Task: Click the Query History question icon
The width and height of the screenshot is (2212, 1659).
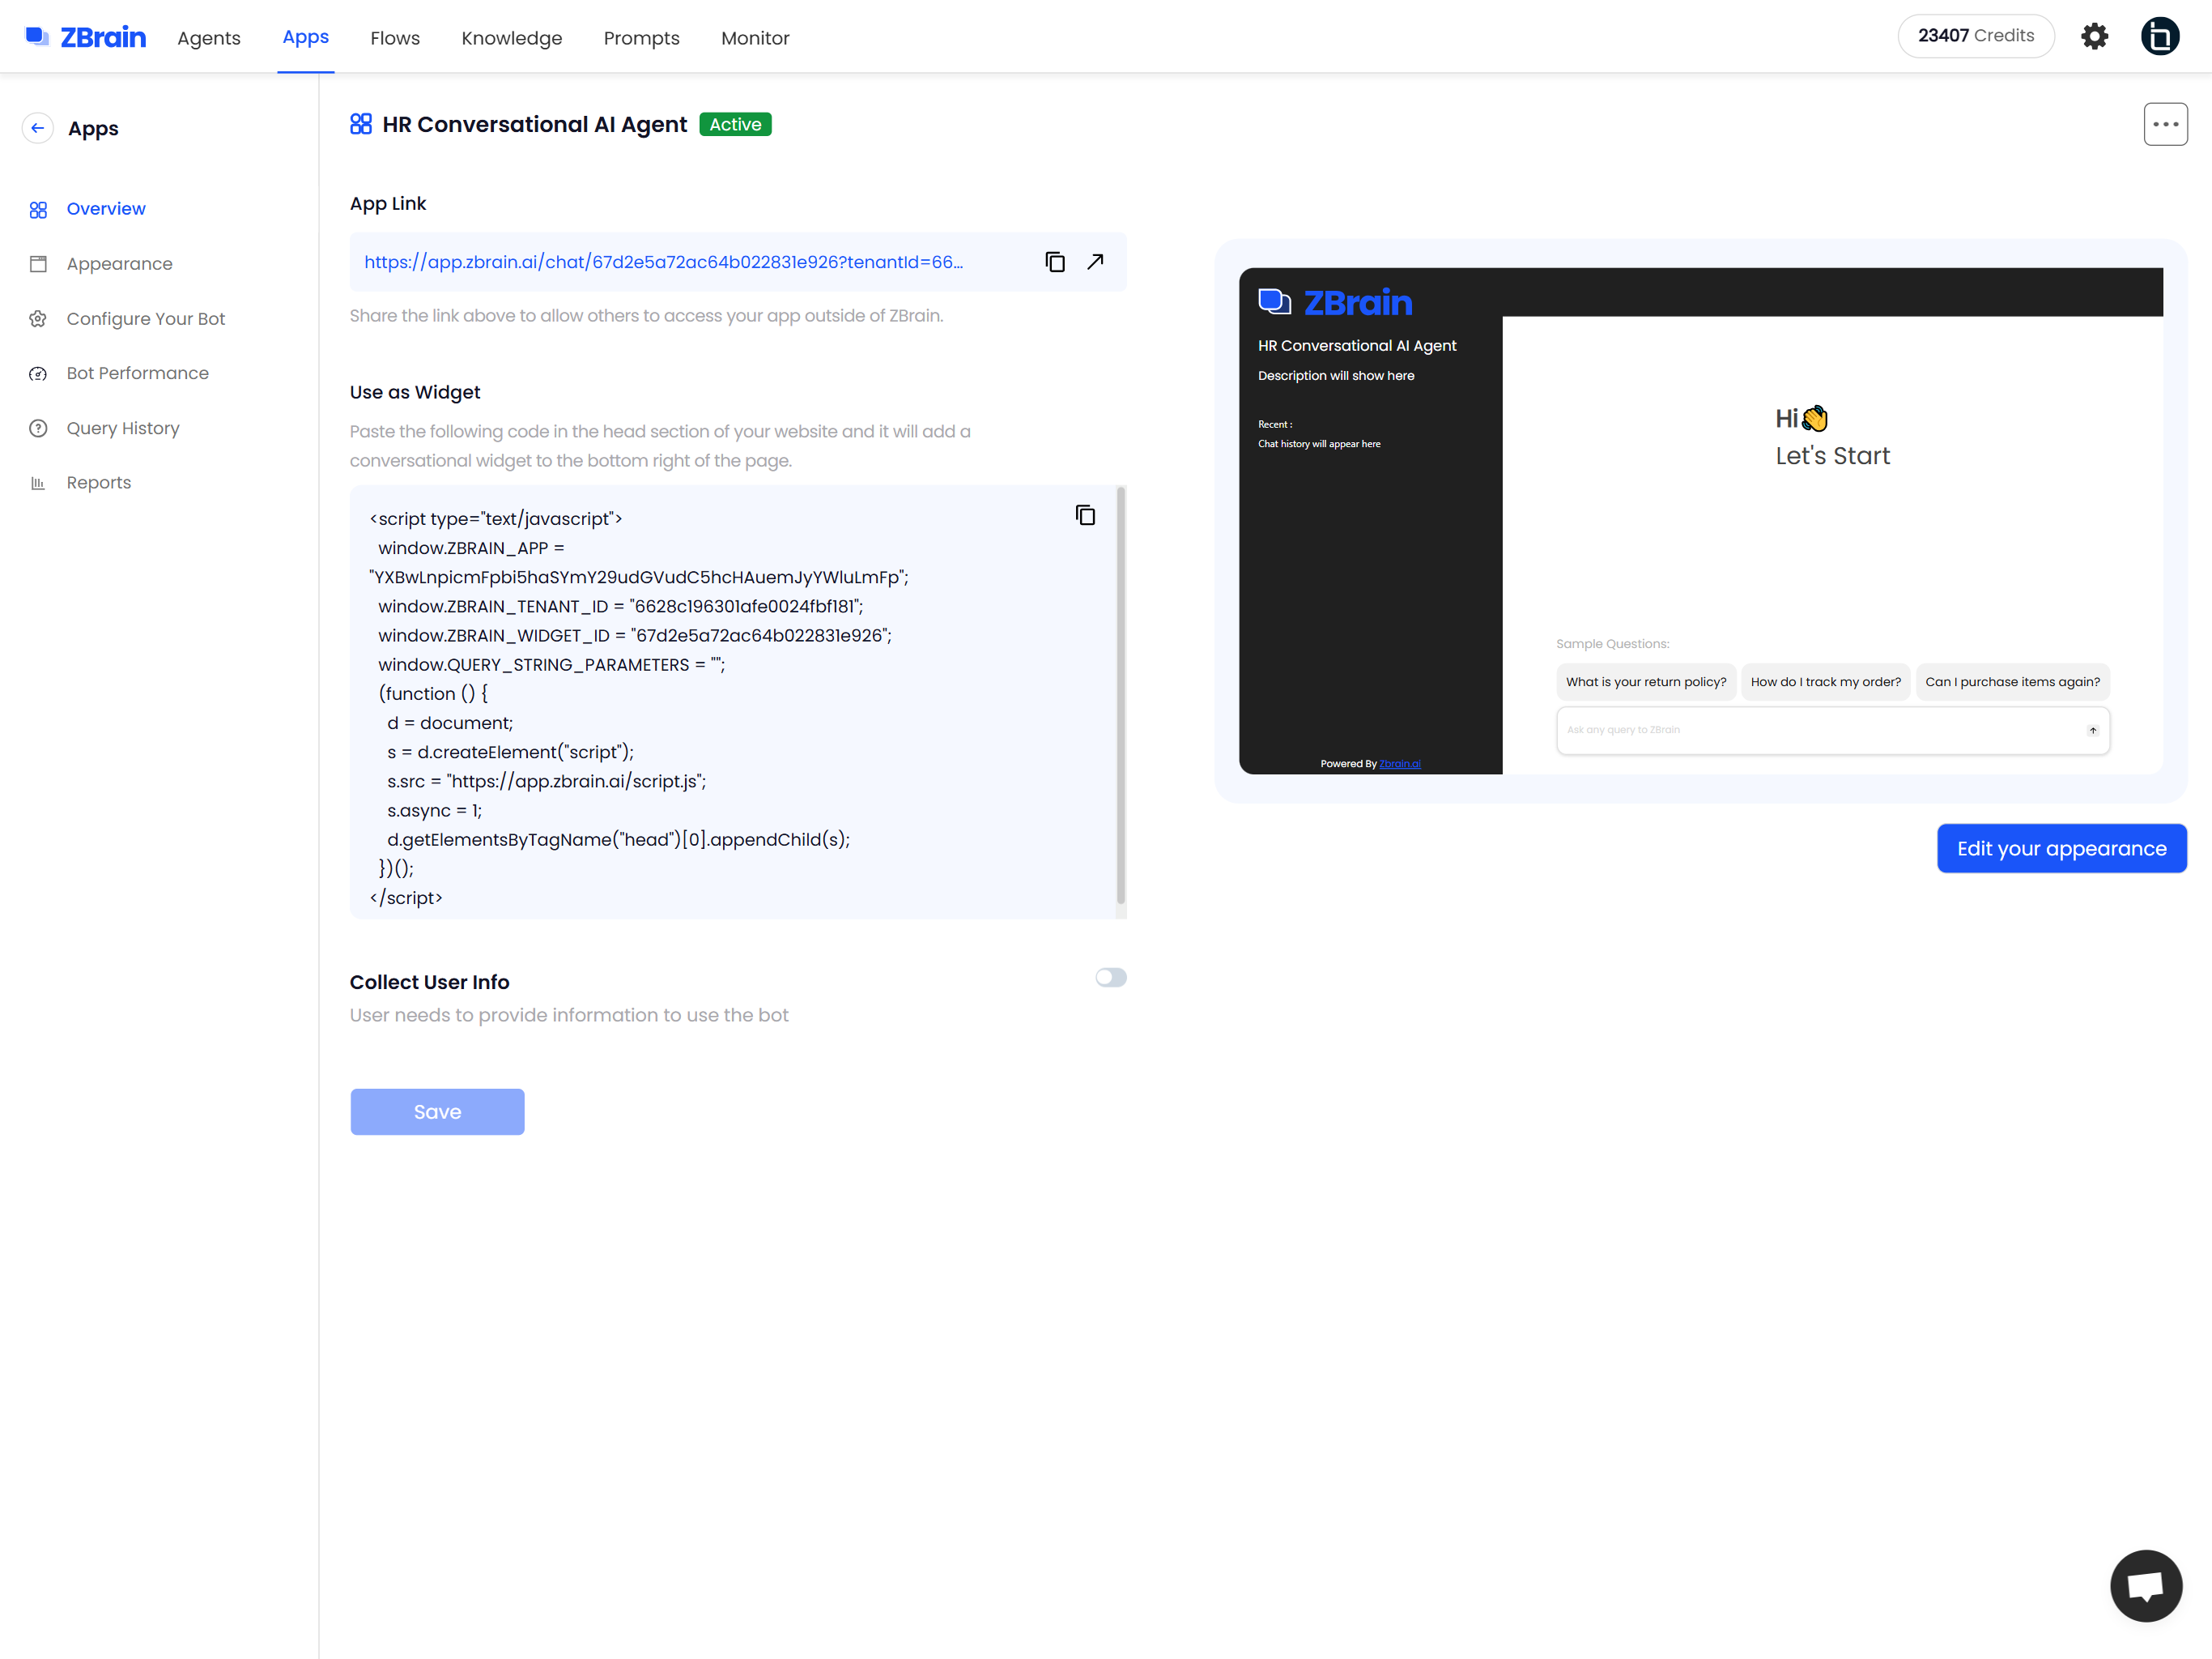Action: point(38,429)
